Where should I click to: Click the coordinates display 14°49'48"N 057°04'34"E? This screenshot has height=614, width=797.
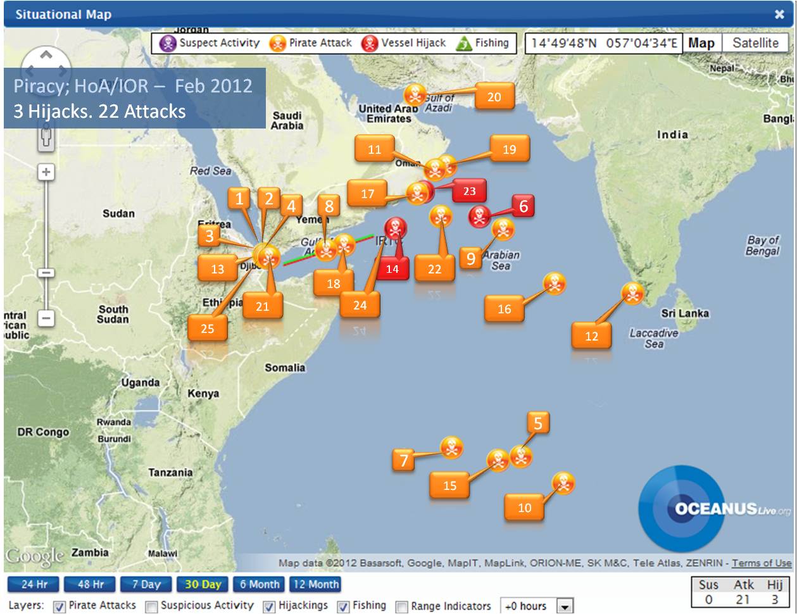[603, 43]
